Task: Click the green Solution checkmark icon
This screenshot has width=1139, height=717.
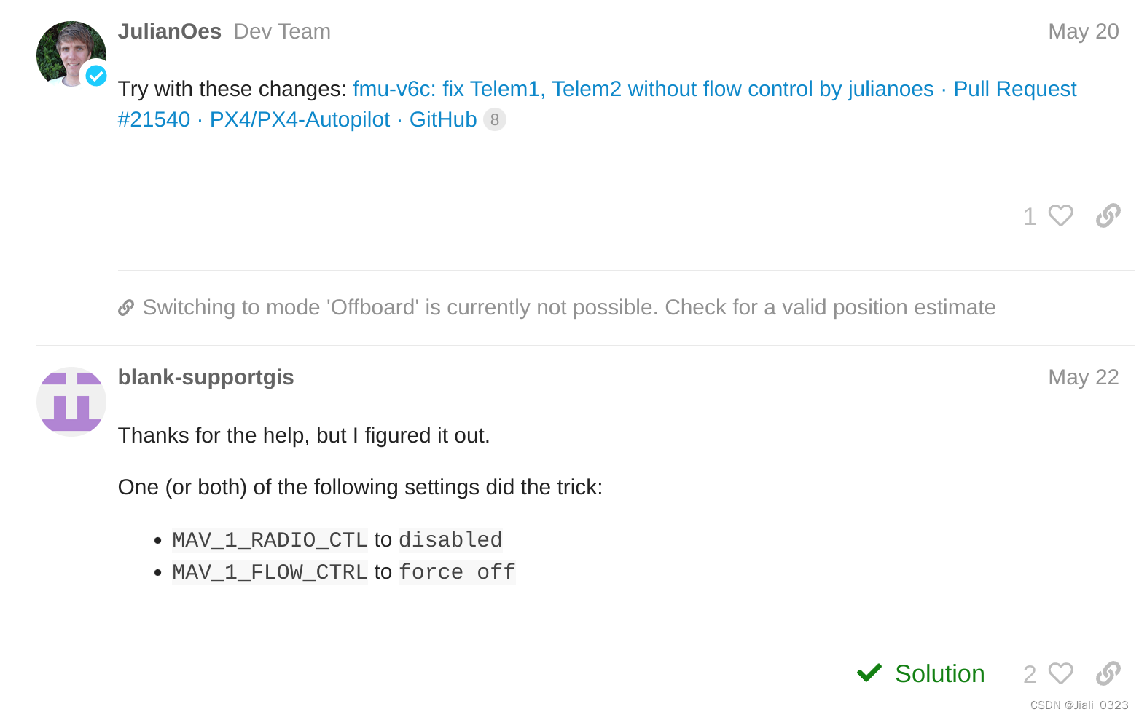Action: (x=869, y=673)
